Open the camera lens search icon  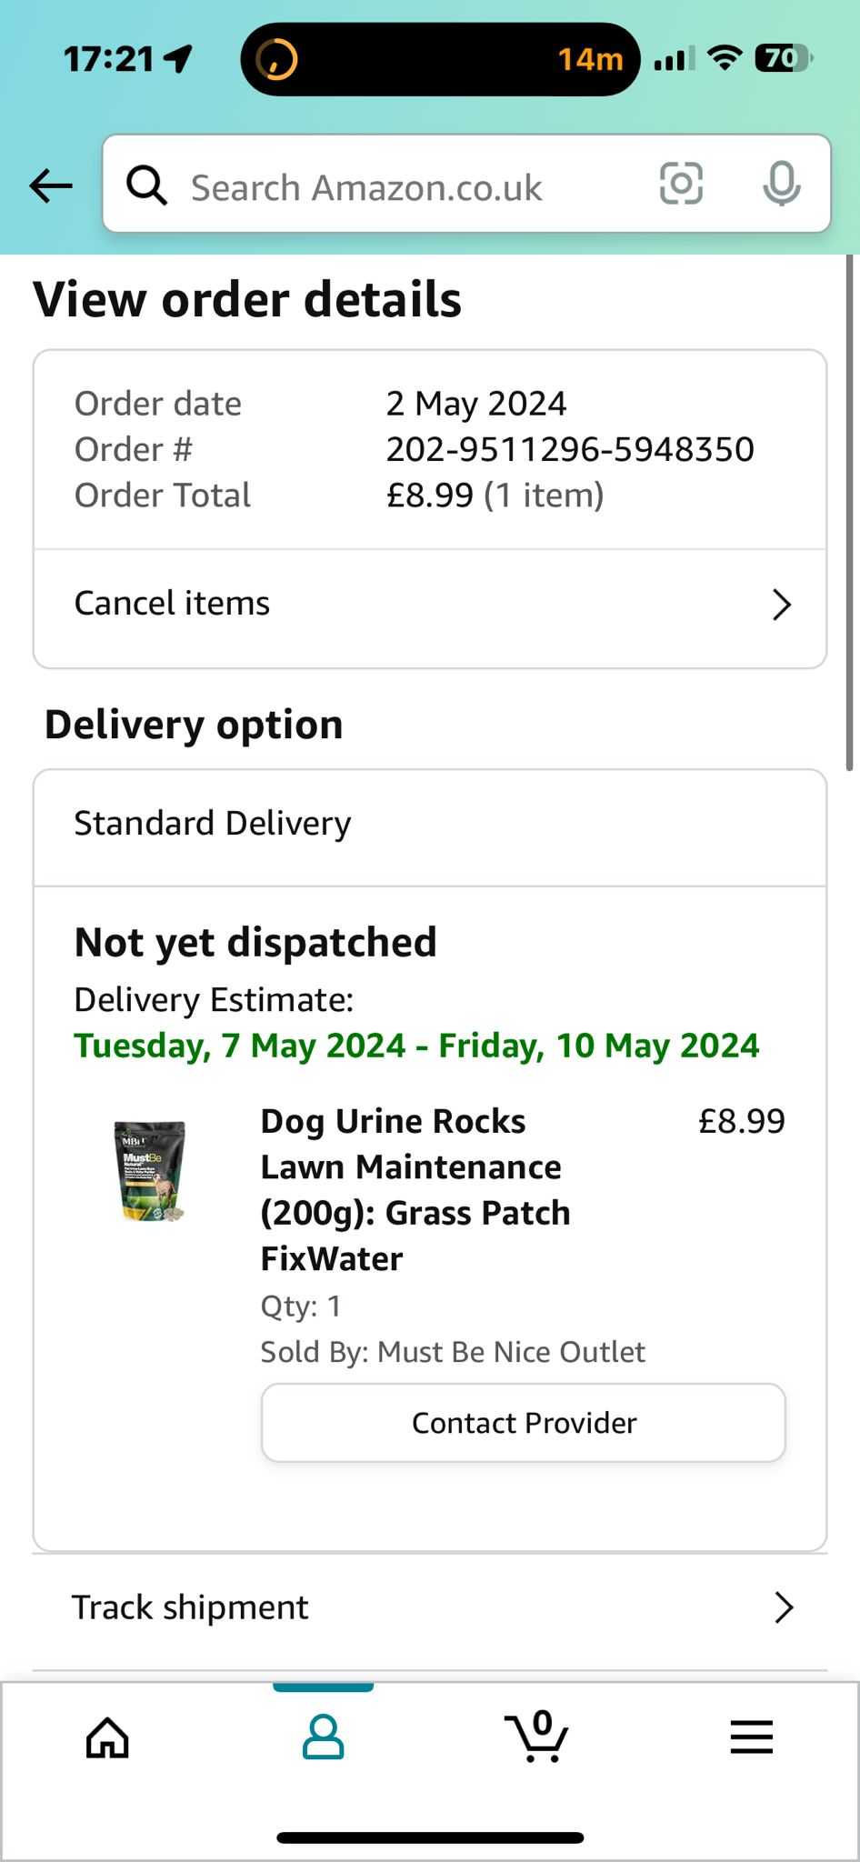coord(681,185)
